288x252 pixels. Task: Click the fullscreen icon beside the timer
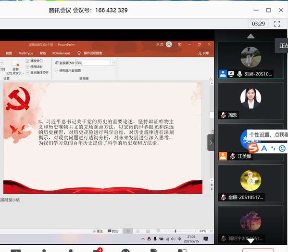[x=277, y=24]
